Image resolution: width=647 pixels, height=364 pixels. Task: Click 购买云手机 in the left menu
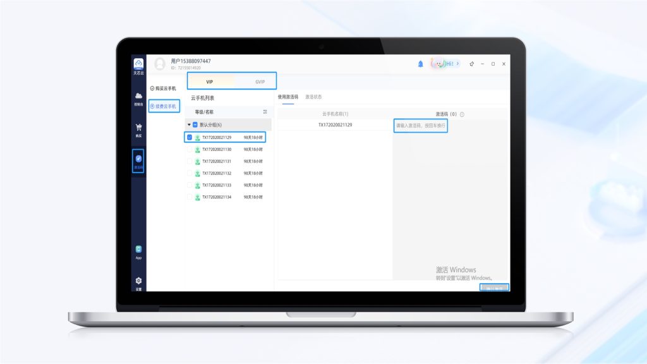164,88
